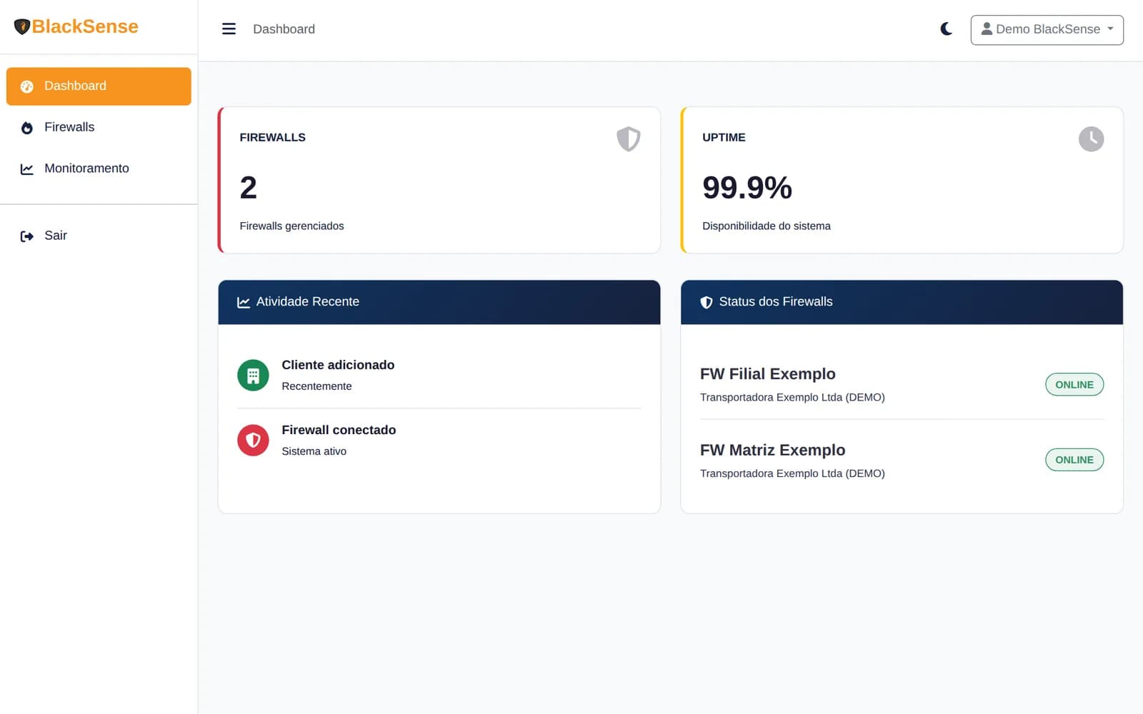Select the FW Filial Exemplo title
This screenshot has width=1143, height=714.
click(x=767, y=374)
